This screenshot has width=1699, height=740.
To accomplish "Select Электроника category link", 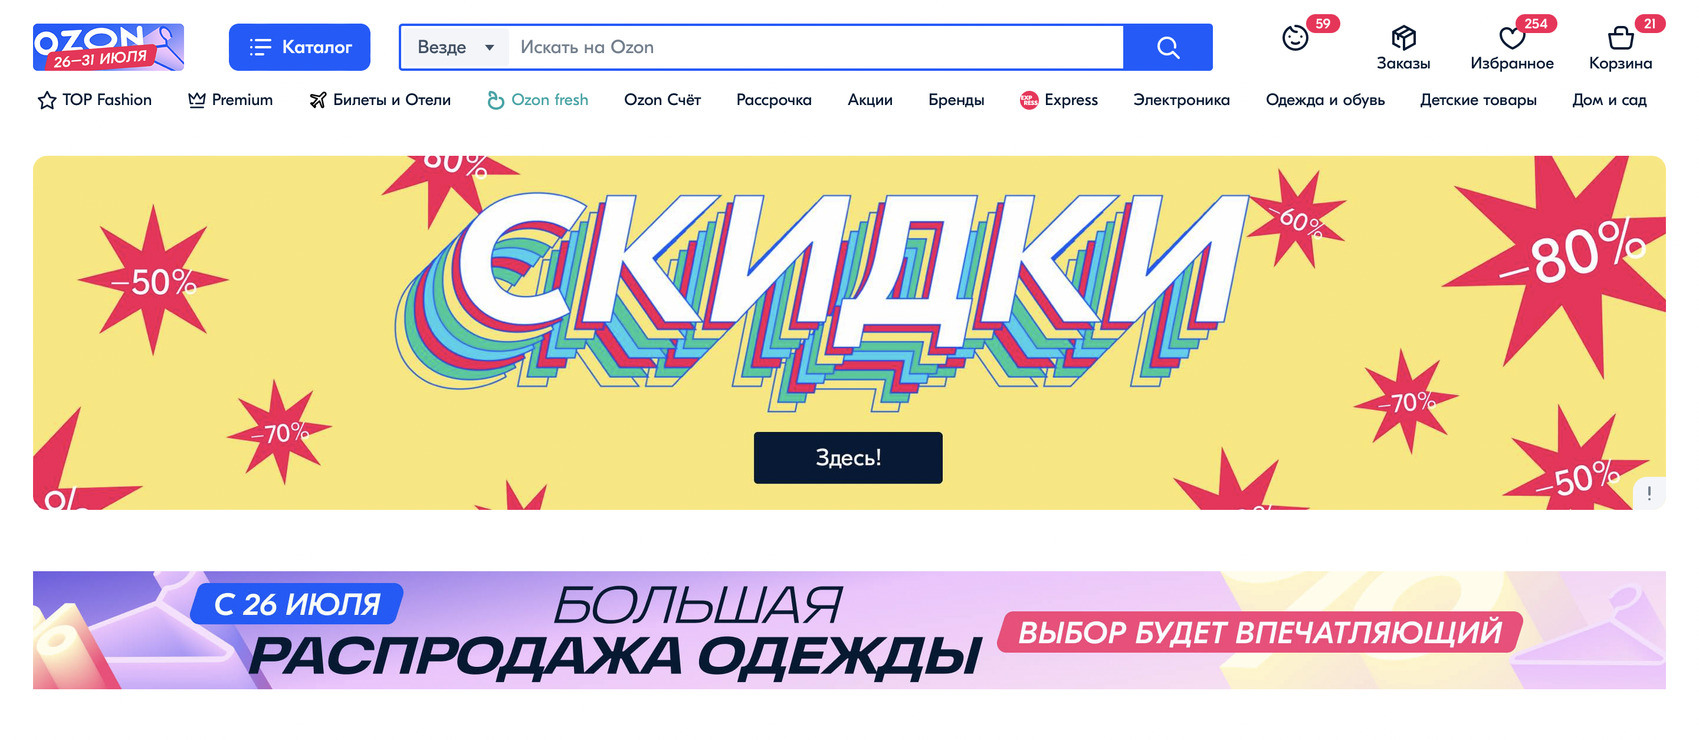I will tap(1181, 100).
